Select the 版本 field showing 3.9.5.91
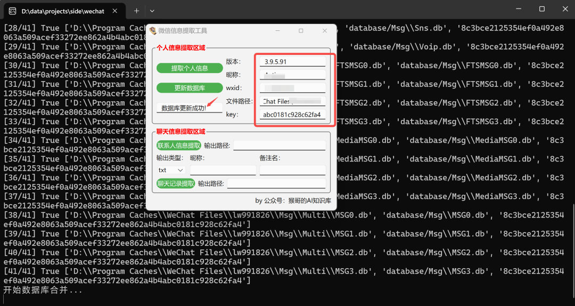Image resolution: width=575 pixels, height=306 pixels. click(x=293, y=62)
